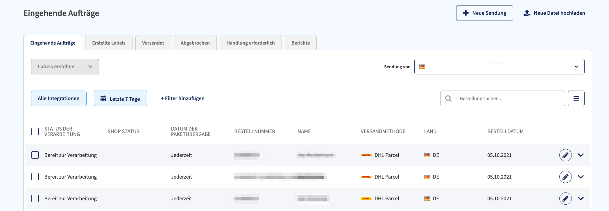Click the Eingehende Aufträge page heading

pos(61,13)
